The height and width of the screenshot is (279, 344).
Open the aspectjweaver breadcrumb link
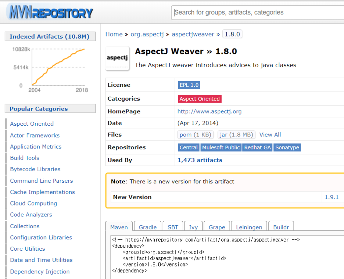tap(193, 34)
